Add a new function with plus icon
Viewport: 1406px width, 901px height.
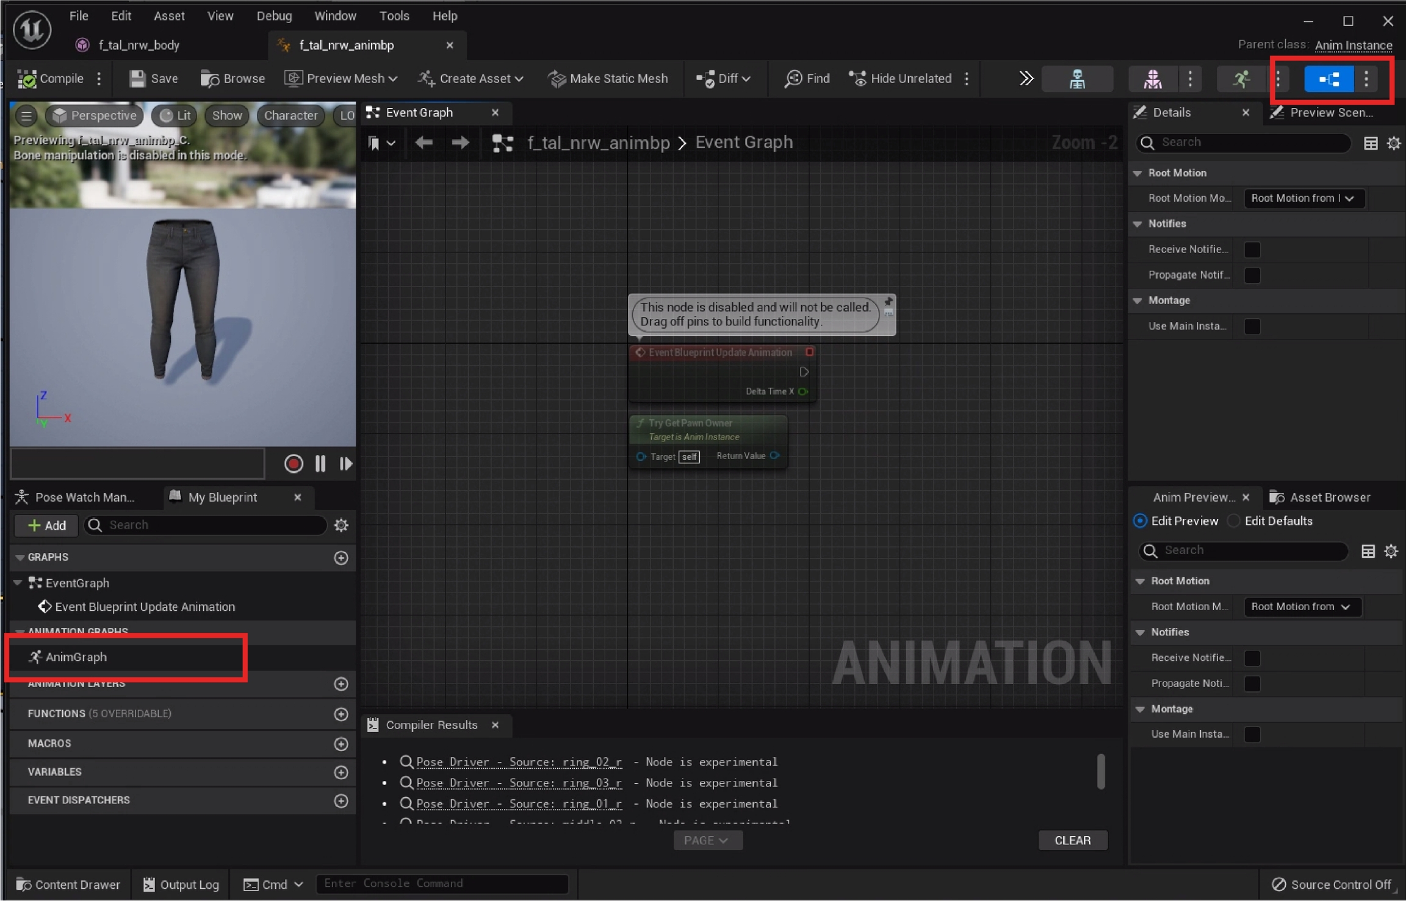(341, 714)
